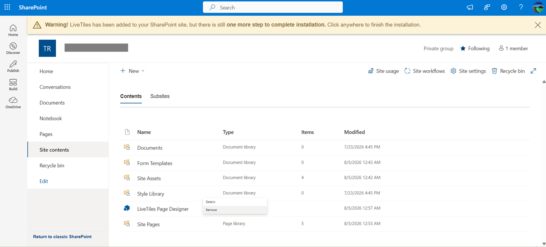Switch to the Contents tab

(131, 96)
